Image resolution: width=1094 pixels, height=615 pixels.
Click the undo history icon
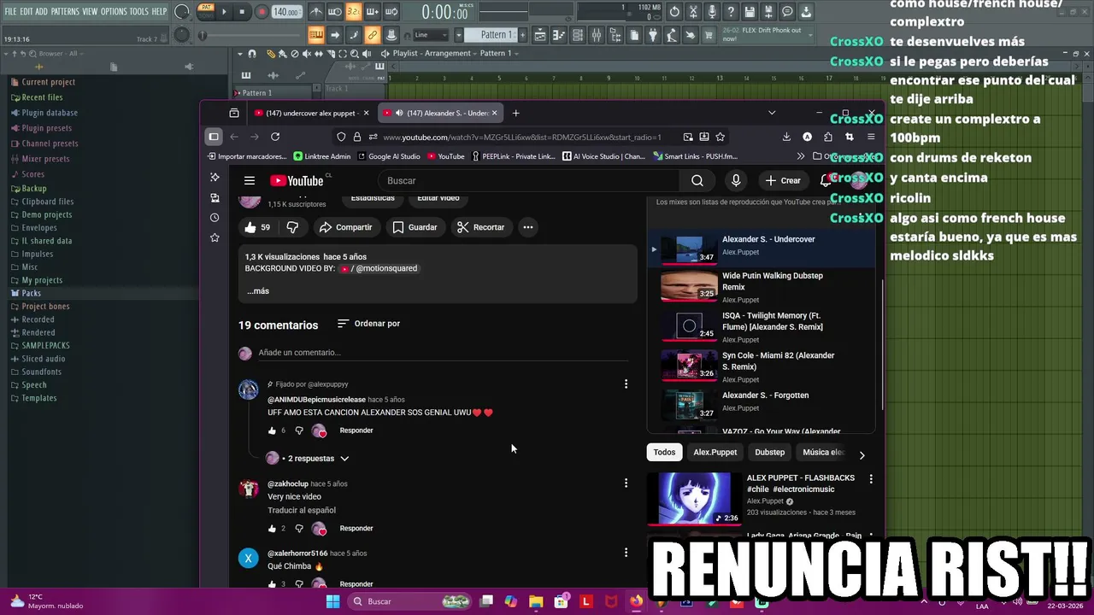point(674,12)
